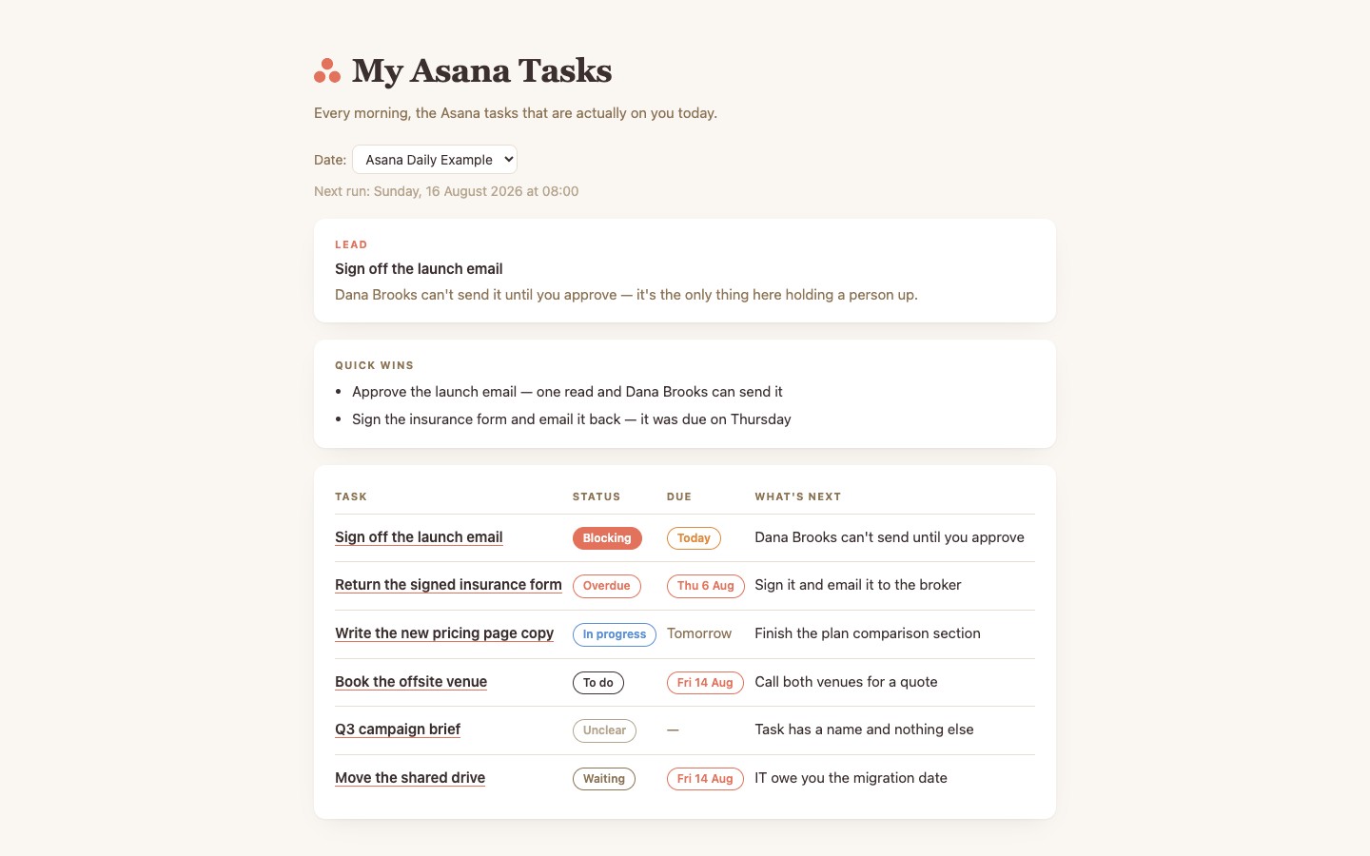The height and width of the screenshot is (856, 1370).
Task: Open the Book the offsite venue task
Action: point(411,682)
